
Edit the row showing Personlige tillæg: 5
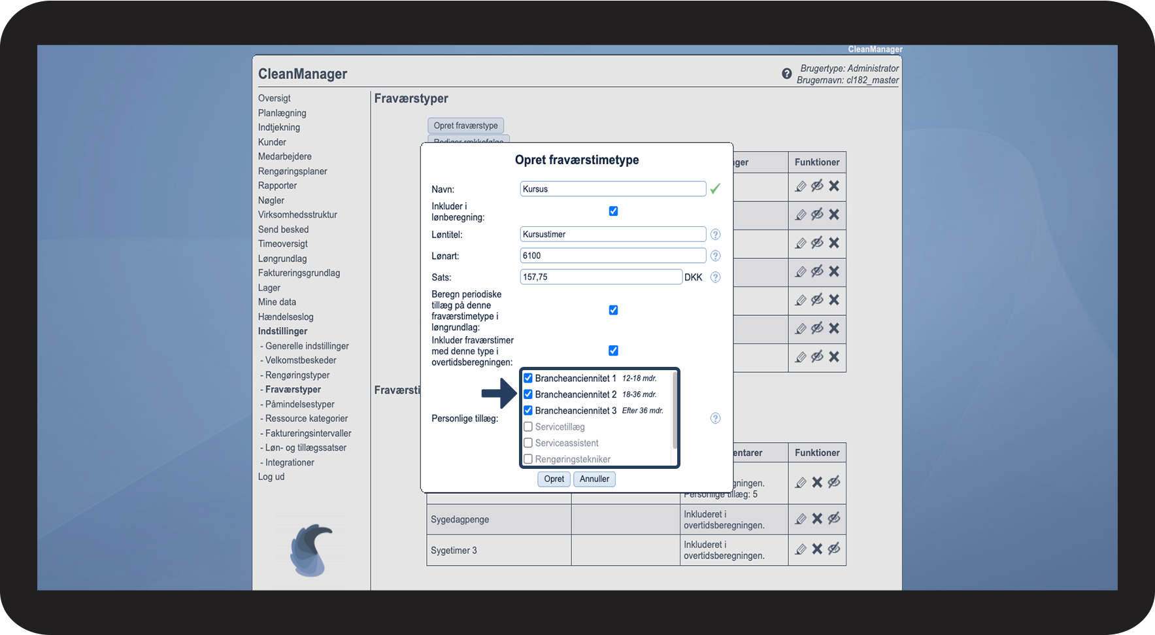click(x=801, y=483)
